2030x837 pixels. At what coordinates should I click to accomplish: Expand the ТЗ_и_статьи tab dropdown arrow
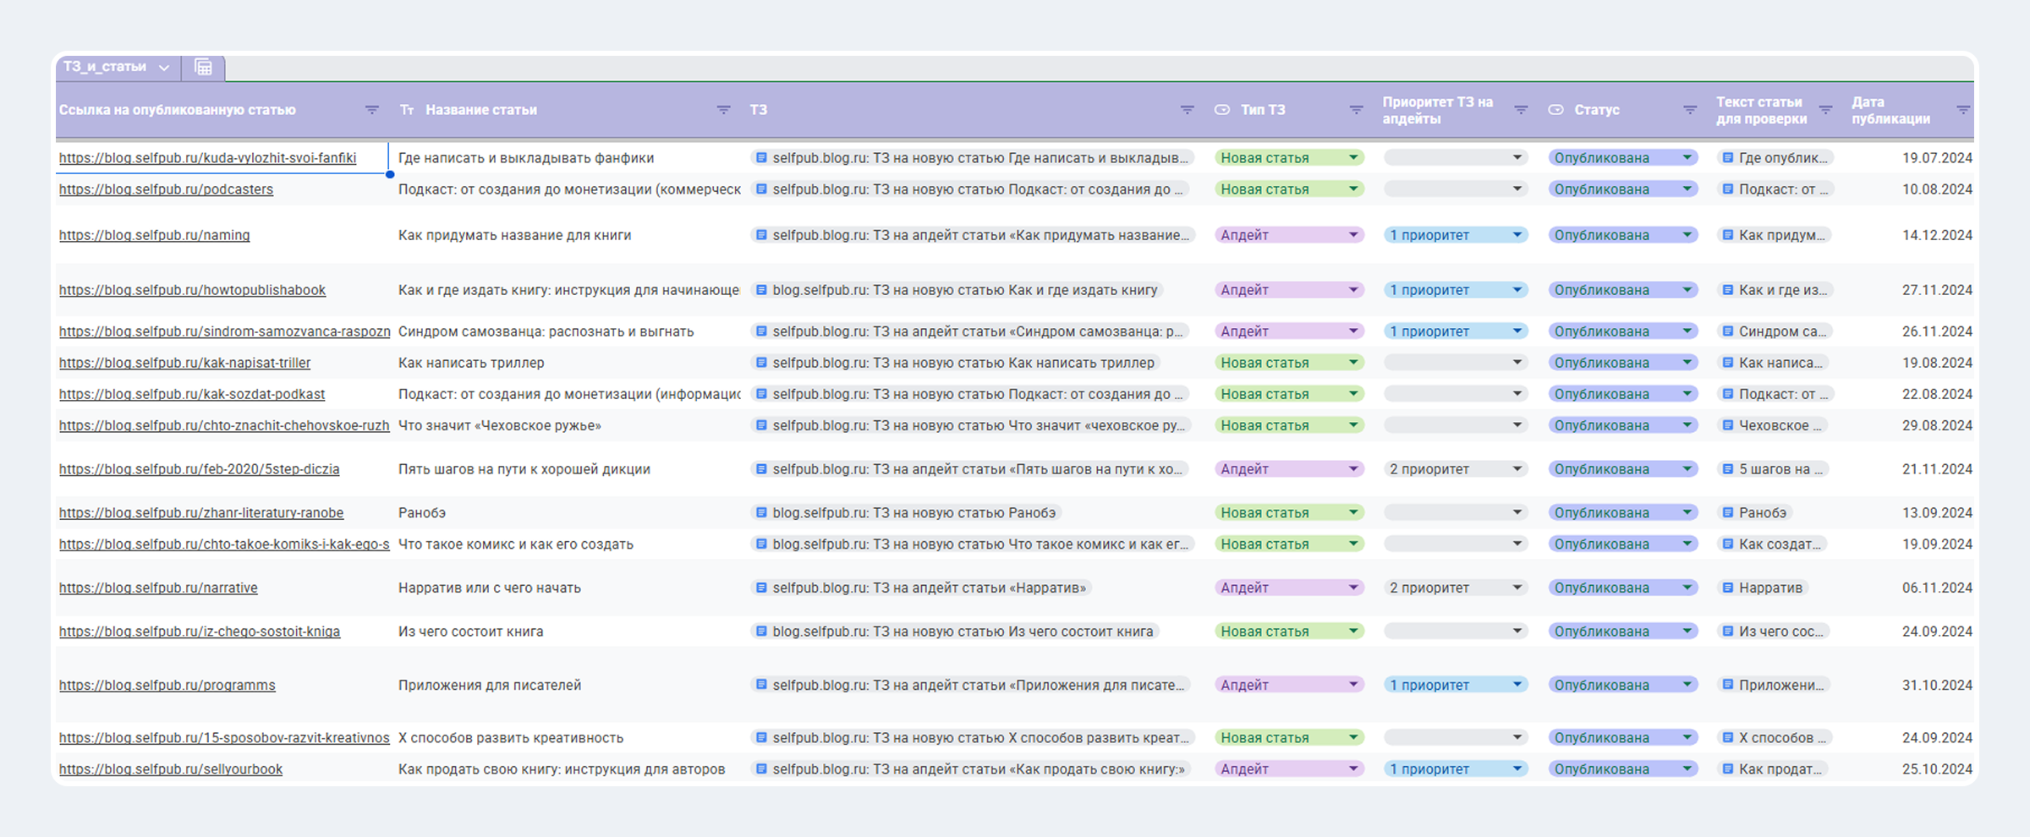point(164,68)
